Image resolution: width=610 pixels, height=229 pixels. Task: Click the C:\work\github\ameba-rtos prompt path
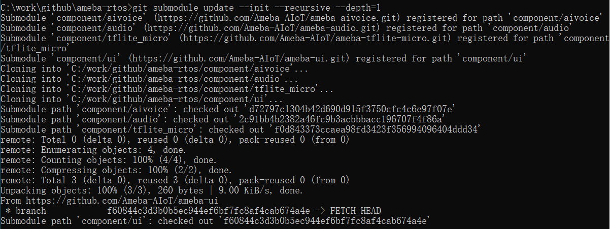pos(65,8)
